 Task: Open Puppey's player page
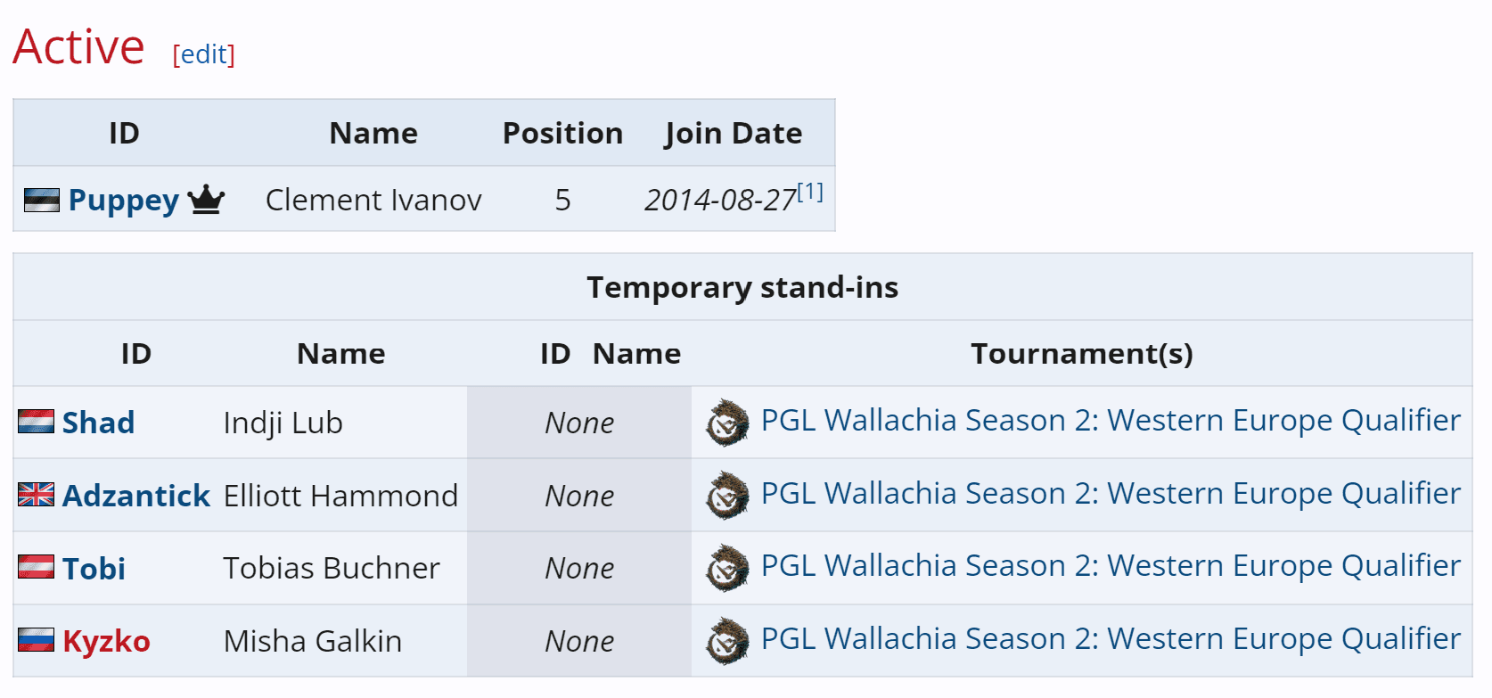point(124,200)
